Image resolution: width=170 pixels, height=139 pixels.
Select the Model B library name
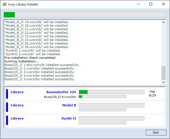pyautogui.click(x=69, y=105)
